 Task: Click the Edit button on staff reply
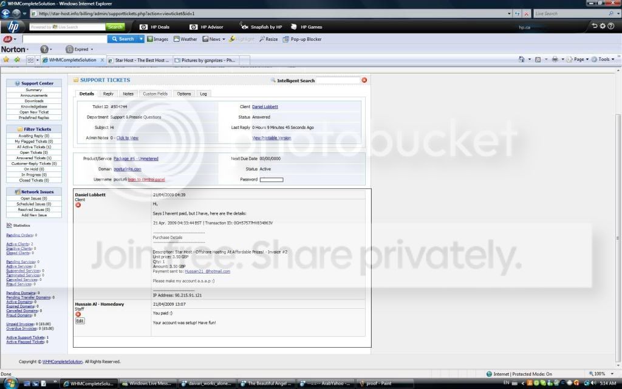point(80,321)
